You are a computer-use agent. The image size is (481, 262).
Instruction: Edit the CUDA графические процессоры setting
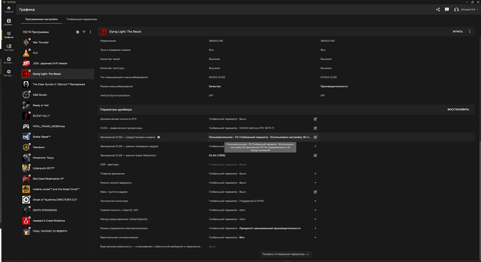point(316,128)
